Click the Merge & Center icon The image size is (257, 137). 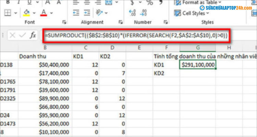(109, 2)
